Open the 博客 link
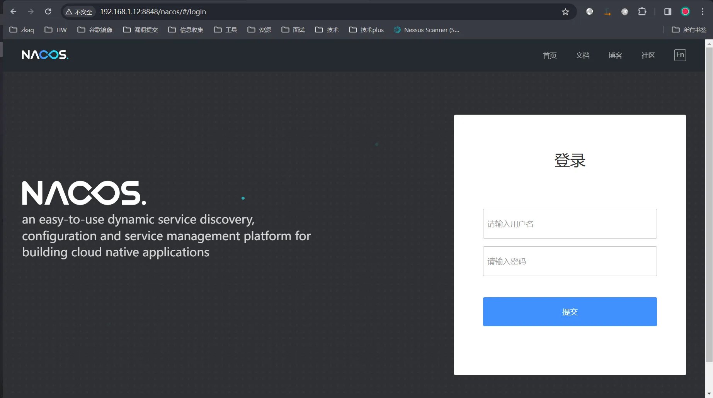 click(615, 55)
